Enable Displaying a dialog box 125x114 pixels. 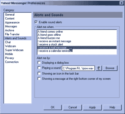39,63
